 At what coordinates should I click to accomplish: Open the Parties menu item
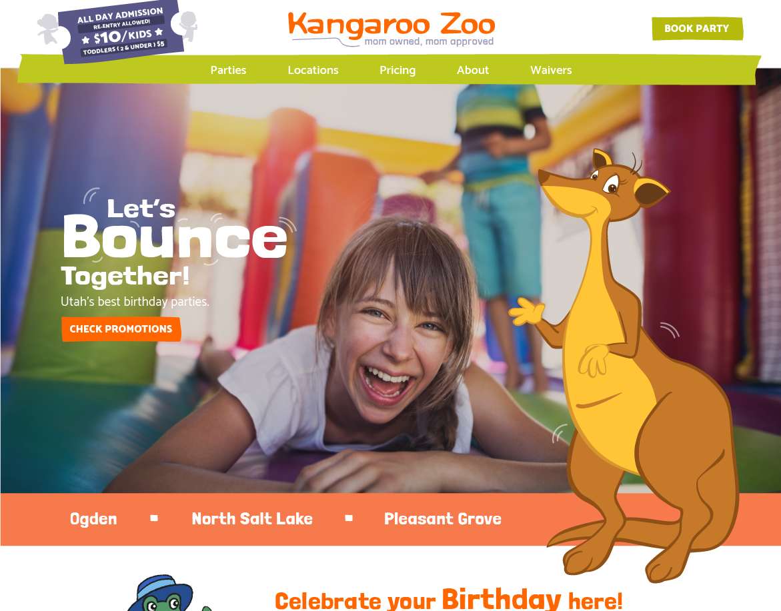228,70
